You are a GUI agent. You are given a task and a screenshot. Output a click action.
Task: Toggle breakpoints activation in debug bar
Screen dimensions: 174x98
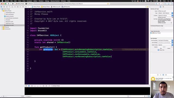coord(29,86)
